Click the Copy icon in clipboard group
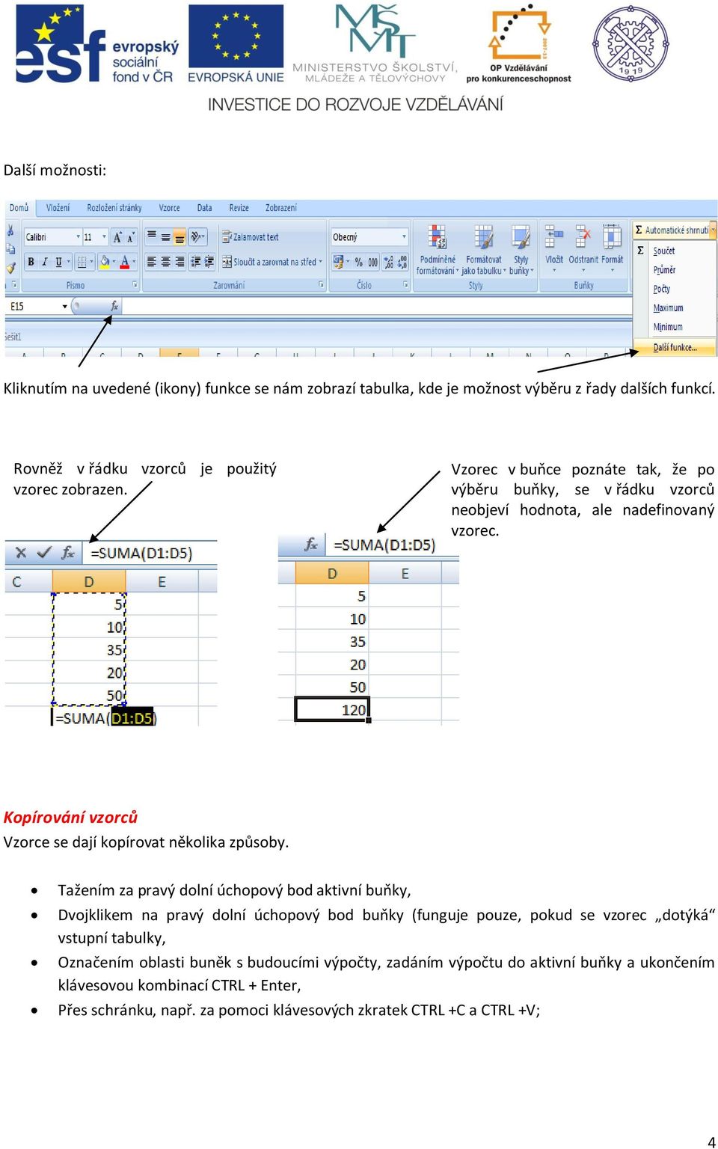The width and height of the screenshot is (718, 1149). coord(10,249)
